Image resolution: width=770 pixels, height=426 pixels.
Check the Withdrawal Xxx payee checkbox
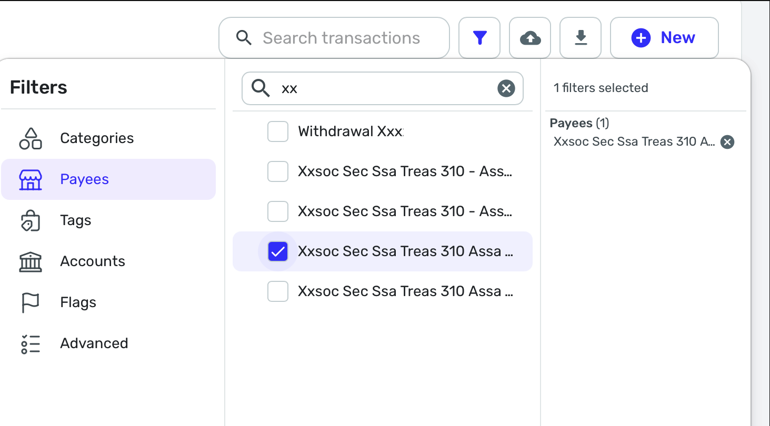tap(278, 131)
